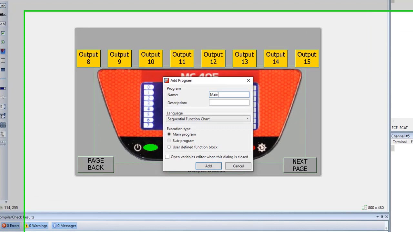Viewport: 413px width, 232px height.
Task: Select the abc def text list tool
Action: point(3,134)
